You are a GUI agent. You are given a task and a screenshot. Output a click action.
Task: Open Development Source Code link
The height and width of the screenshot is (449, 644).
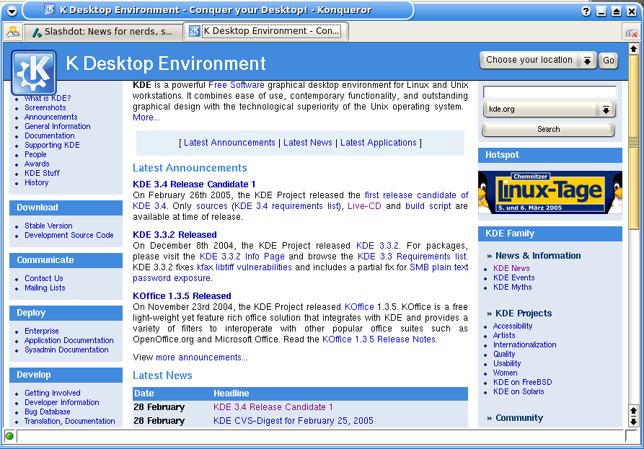(x=69, y=235)
